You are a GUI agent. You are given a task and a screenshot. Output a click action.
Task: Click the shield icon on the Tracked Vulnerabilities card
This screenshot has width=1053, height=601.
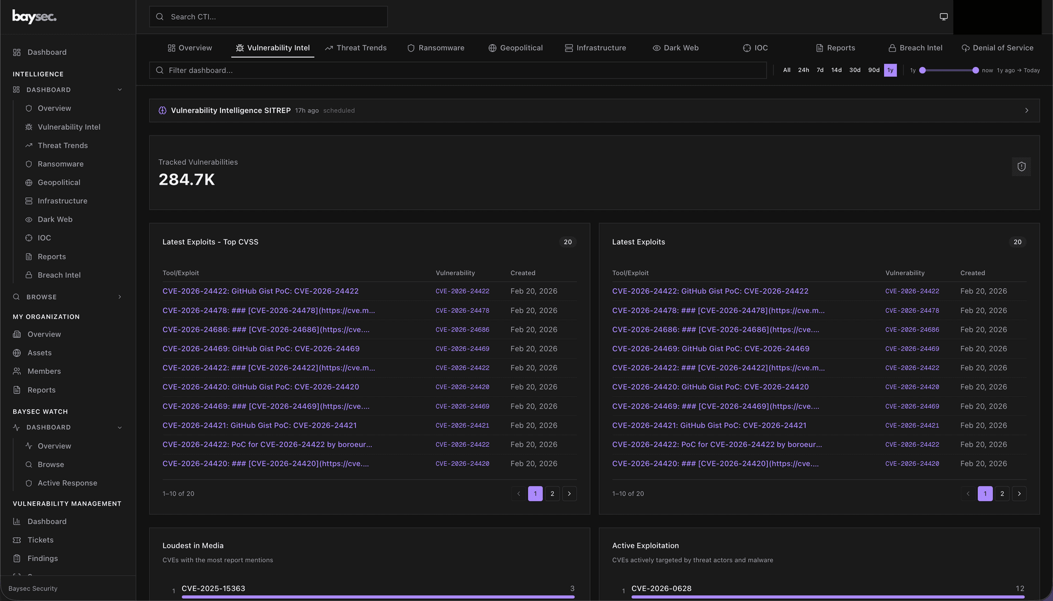(1021, 167)
